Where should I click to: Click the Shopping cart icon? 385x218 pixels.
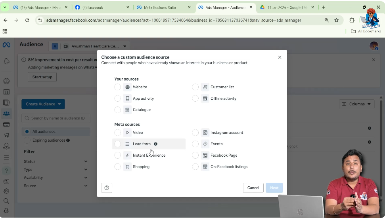pos(127,167)
